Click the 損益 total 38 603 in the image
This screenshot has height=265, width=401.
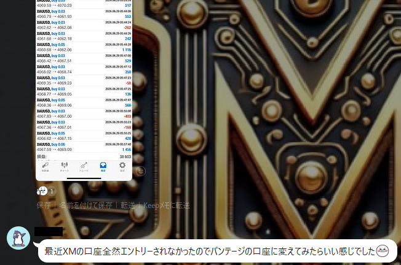pos(125,157)
